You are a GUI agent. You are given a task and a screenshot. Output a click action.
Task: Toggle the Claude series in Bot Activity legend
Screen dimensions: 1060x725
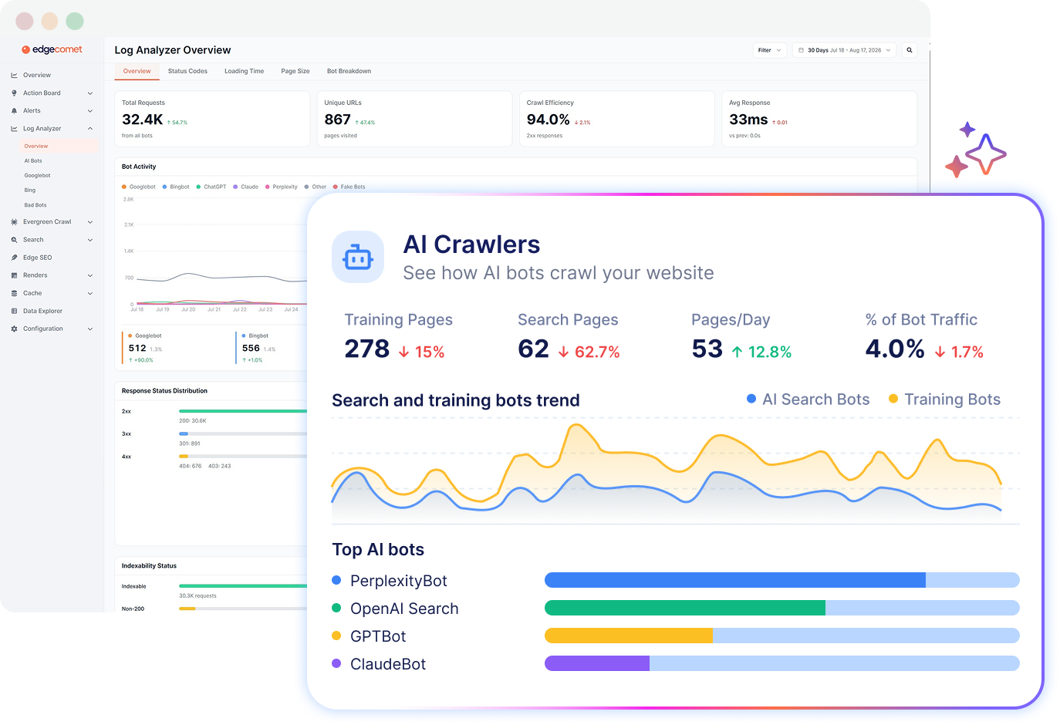[246, 187]
